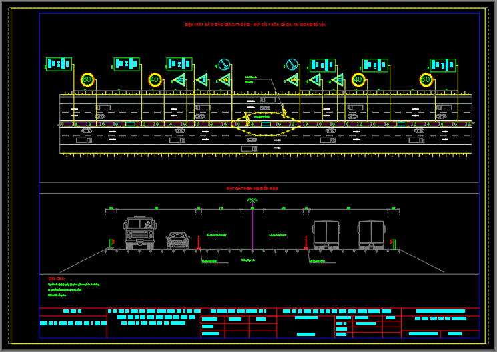Pick the left round blue prohibition sign

(225, 65)
